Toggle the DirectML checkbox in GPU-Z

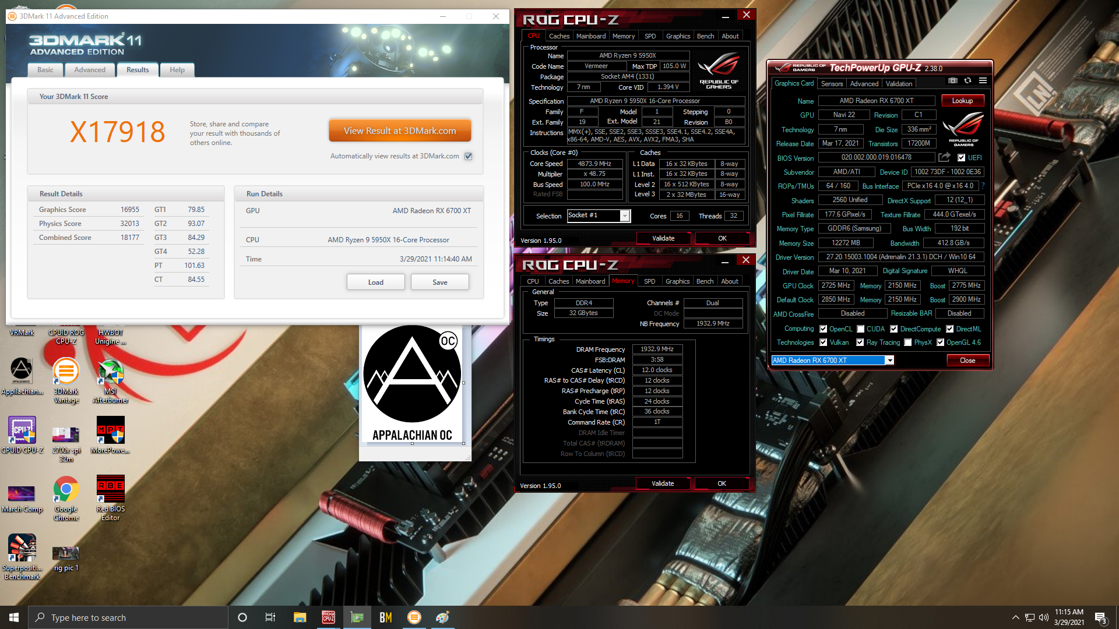pos(949,329)
